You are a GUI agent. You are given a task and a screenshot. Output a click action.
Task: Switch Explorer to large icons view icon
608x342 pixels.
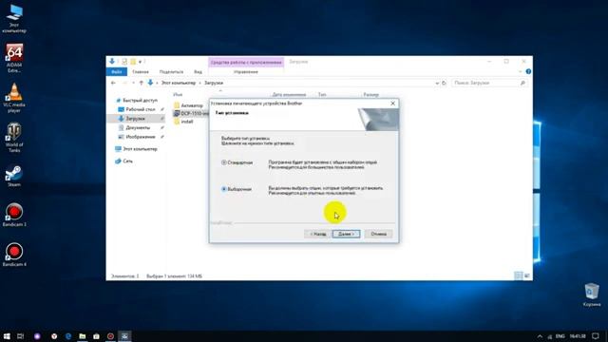(526, 275)
